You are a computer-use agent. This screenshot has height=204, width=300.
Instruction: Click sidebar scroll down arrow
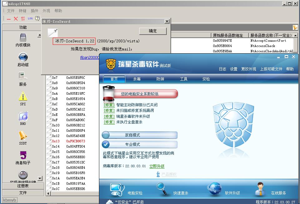40,178
